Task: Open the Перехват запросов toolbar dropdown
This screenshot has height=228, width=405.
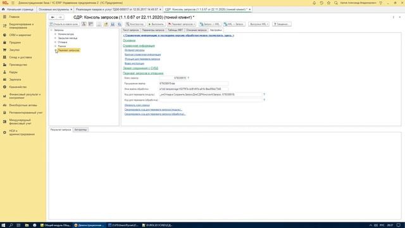Action: [182, 24]
